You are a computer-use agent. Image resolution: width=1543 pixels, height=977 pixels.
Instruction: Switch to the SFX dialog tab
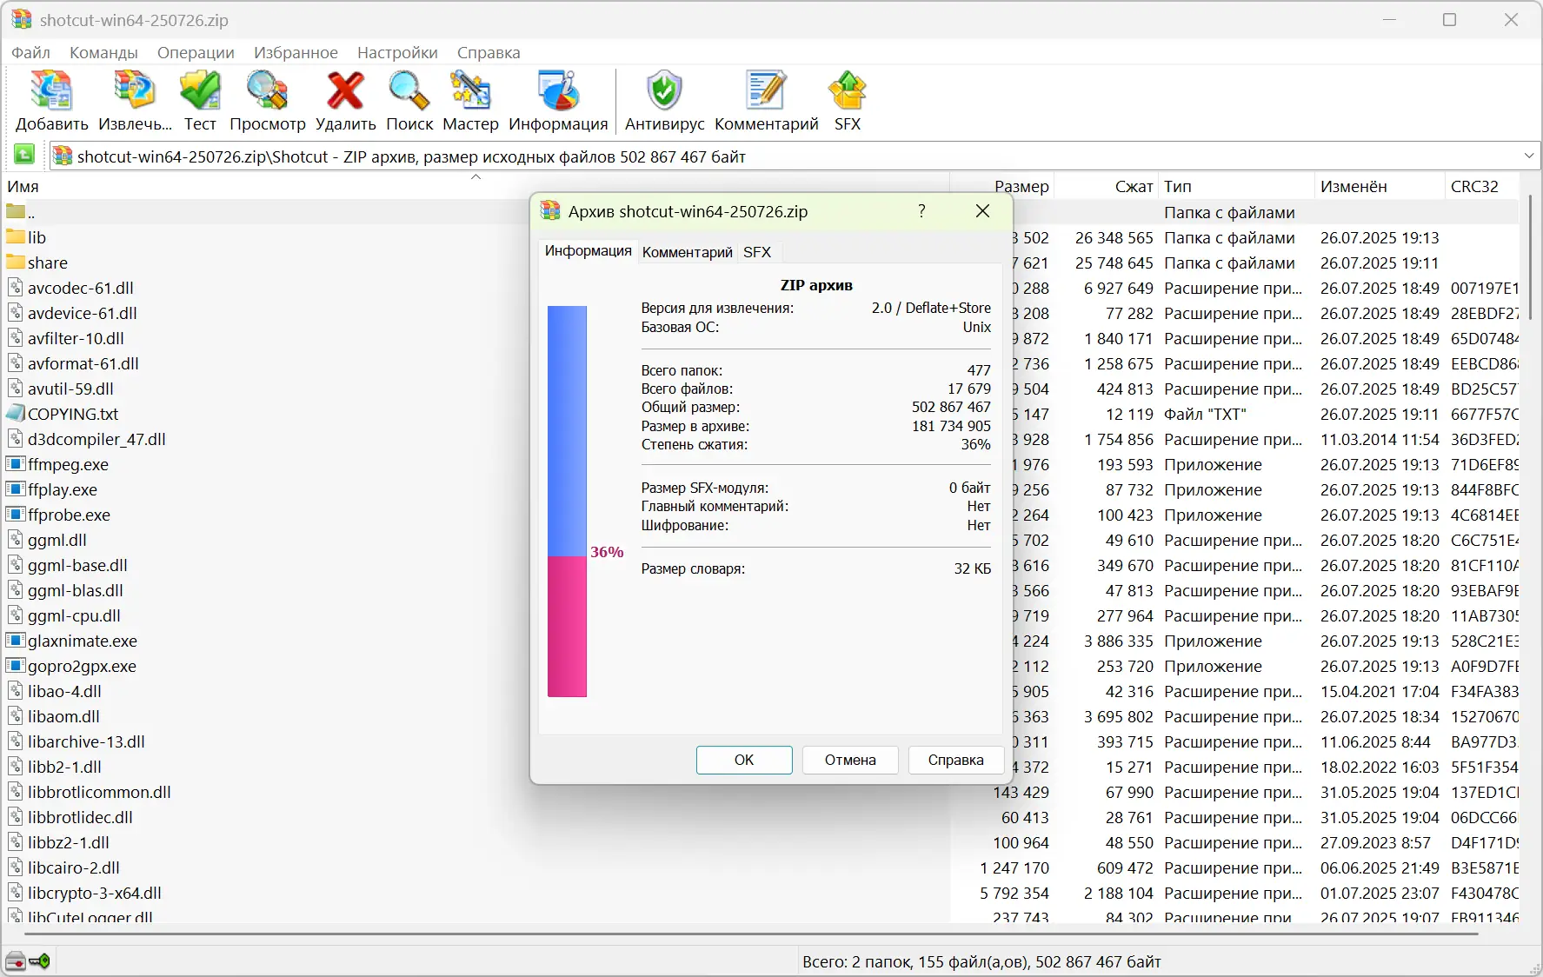point(756,252)
